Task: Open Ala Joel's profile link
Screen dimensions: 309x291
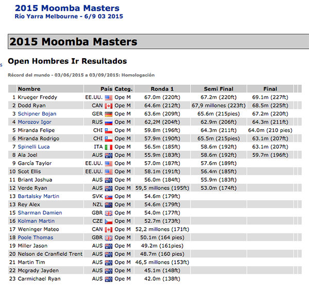Action: point(28,155)
